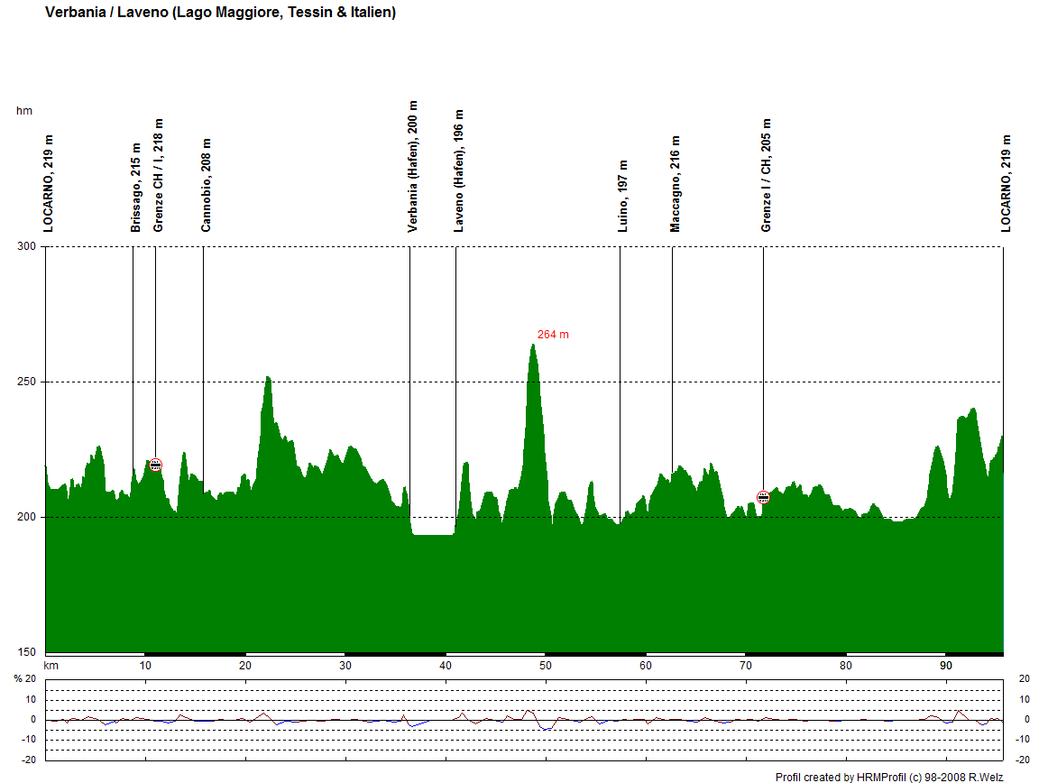Screen dimensions: 1048x783
Task: Click the 'Grenze CH / I, 218 m' label
Action: coord(159,176)
